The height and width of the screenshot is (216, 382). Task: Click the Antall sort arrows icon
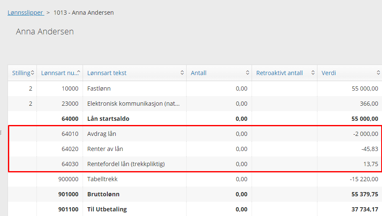(x=247, y=73)
